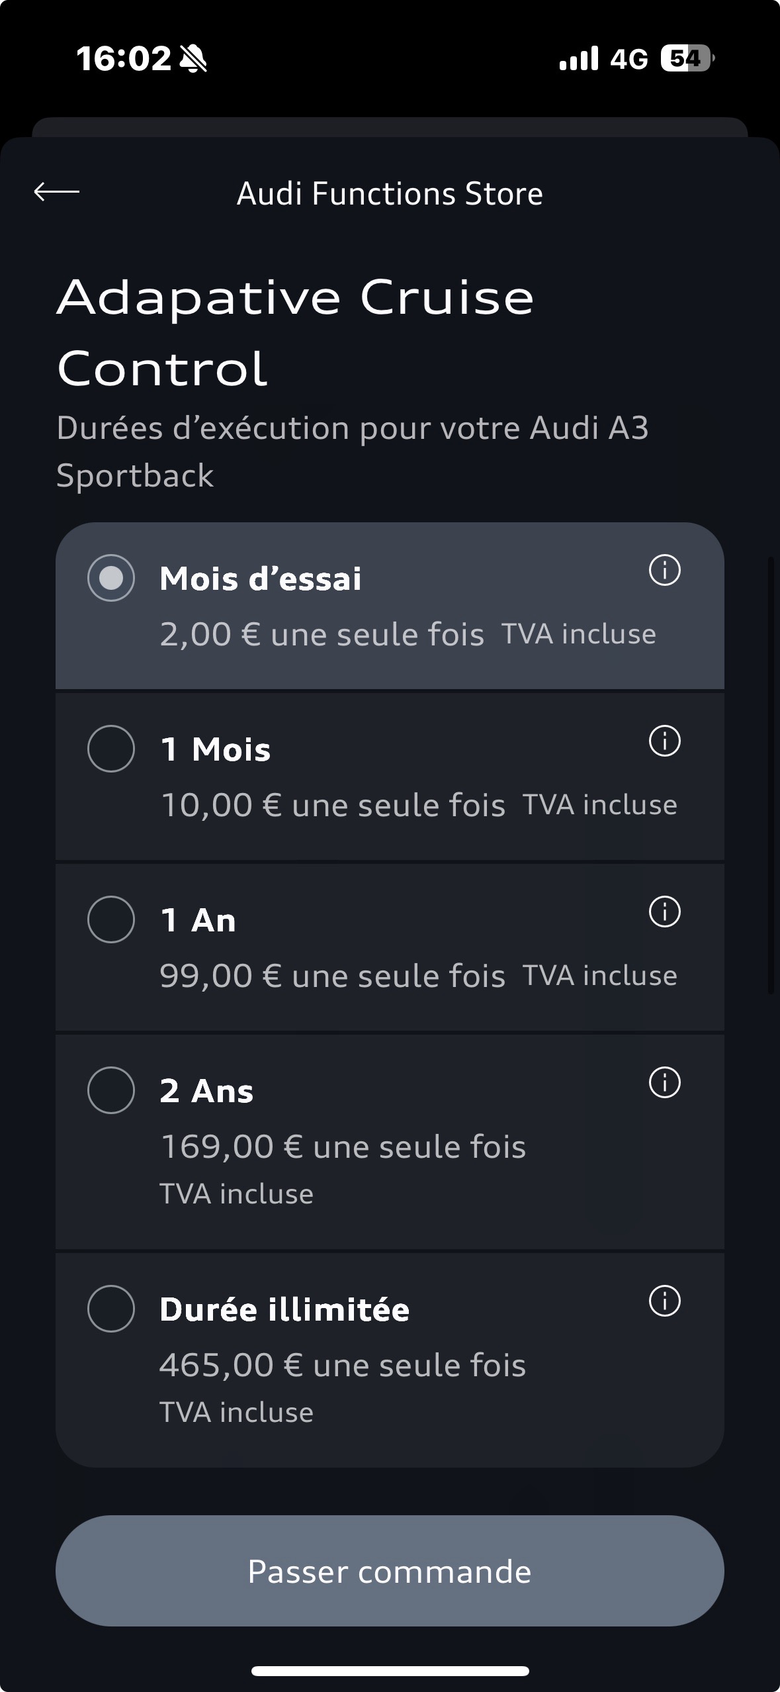Select the 2 Ans radio button
The width and height of the screenshot is (780, 1692).
tap(111, 1090)
